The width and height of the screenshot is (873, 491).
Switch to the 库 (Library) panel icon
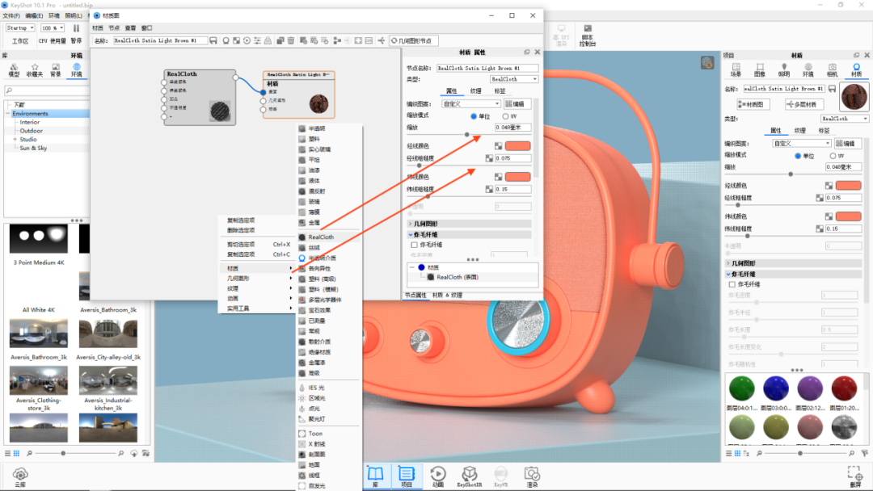coord(375,476)
